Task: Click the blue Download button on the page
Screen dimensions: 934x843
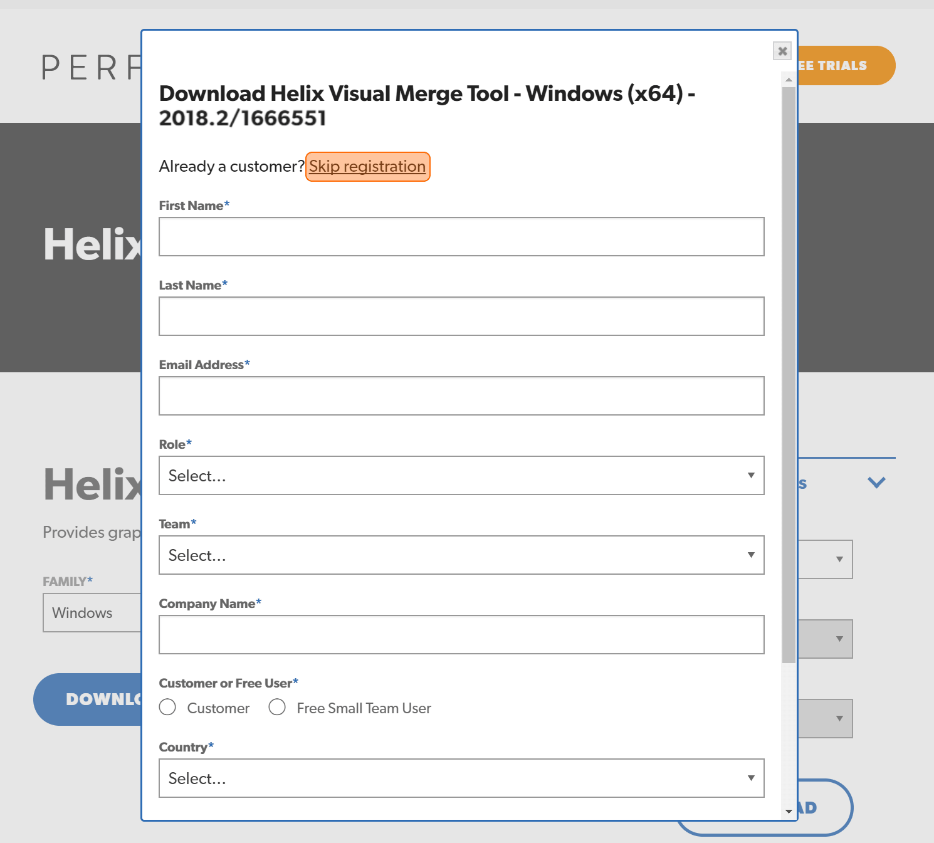Action: tap(88, 699)
